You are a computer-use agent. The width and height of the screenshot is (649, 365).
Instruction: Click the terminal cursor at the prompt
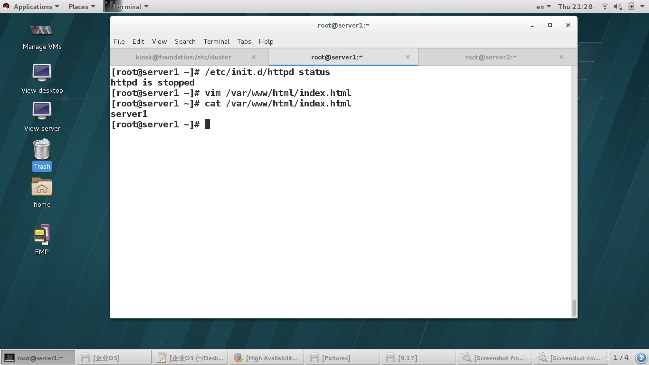(x=207, y=125)
